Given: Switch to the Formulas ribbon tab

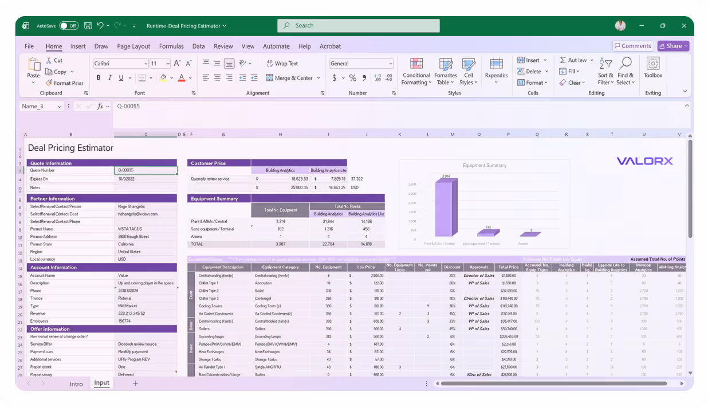Looking at the screenshot, I should [x=172, y=46].
